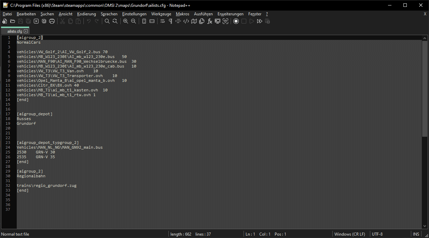Screen dimensions: 429x238
Task: Open the Kodierung menu
Action: [86, 14]
